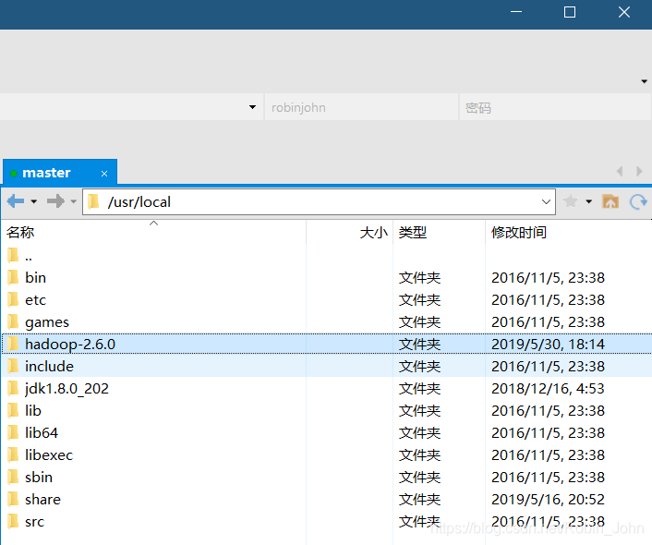
Task: Click the folder icon next to src
Action: click(13, 521)
